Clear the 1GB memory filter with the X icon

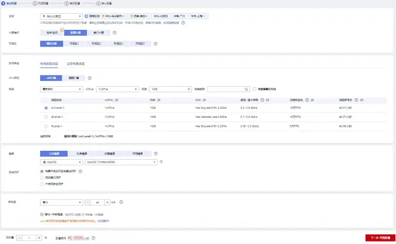188,89
